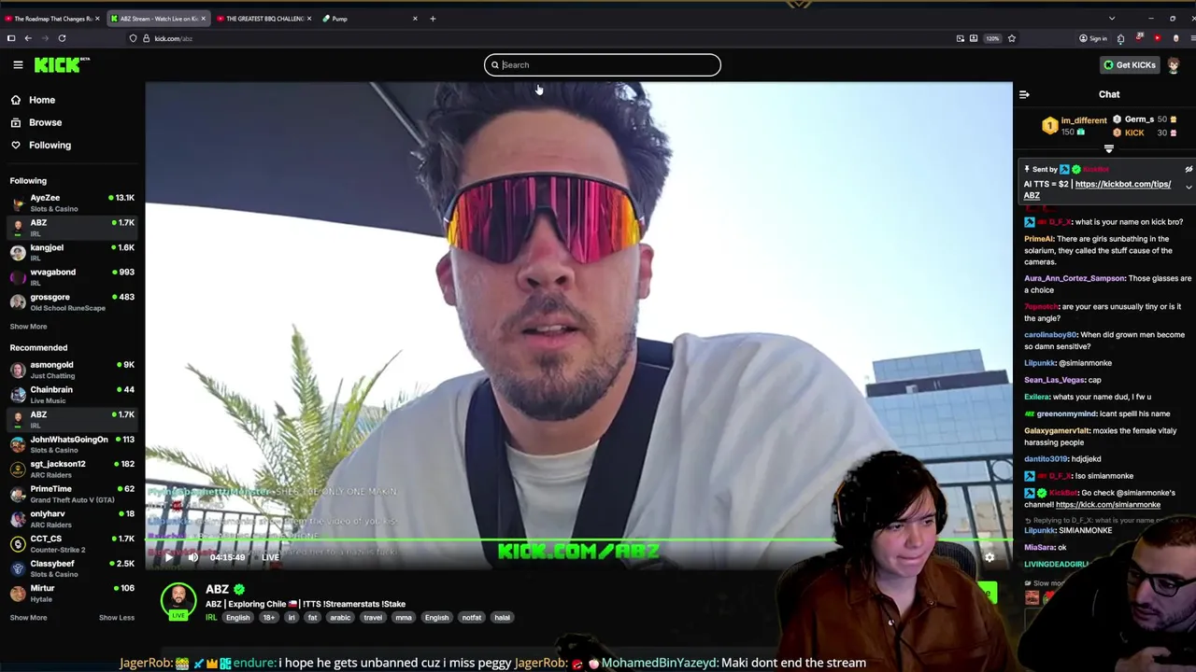Open the browser extensions icon
1196x672 pixels.
(x=1120, y=38)
